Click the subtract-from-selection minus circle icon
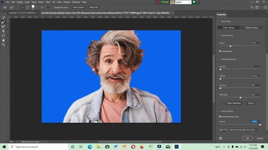The width and height of the screenshot is (268, 150). [27, 7]
